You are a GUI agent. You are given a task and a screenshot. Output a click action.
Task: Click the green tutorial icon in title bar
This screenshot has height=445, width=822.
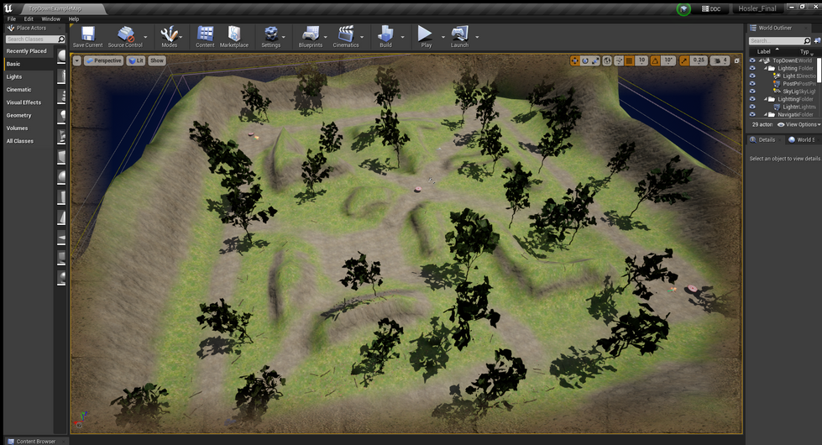(x=683, y=9)
